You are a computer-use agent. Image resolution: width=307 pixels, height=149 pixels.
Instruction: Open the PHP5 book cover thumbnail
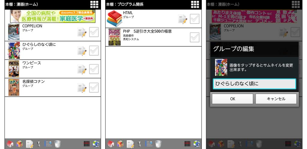(115, 37)
